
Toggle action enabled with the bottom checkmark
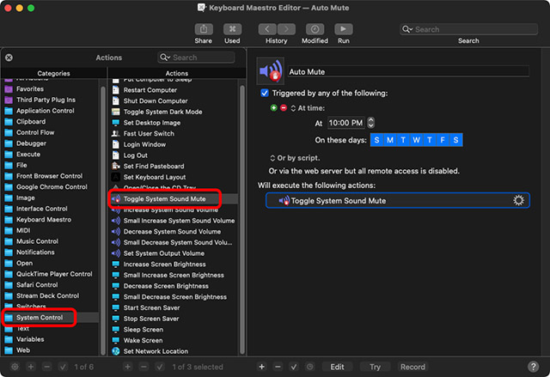pos(294,367)
